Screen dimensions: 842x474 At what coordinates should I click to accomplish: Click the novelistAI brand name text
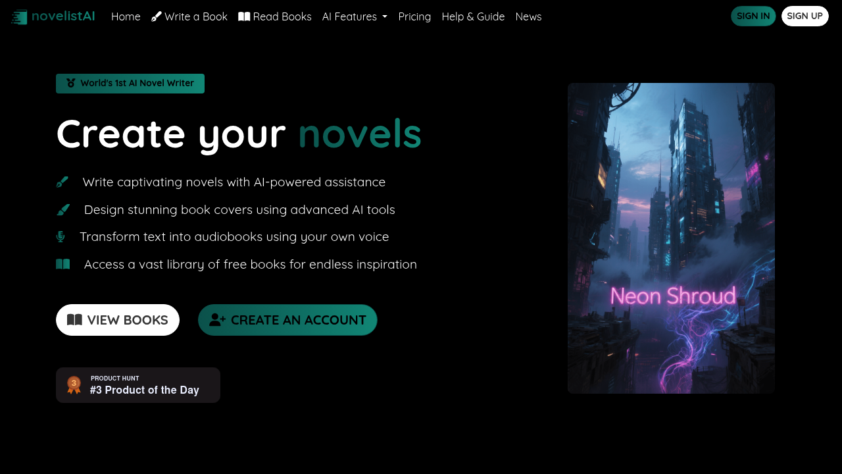point(63,16)
